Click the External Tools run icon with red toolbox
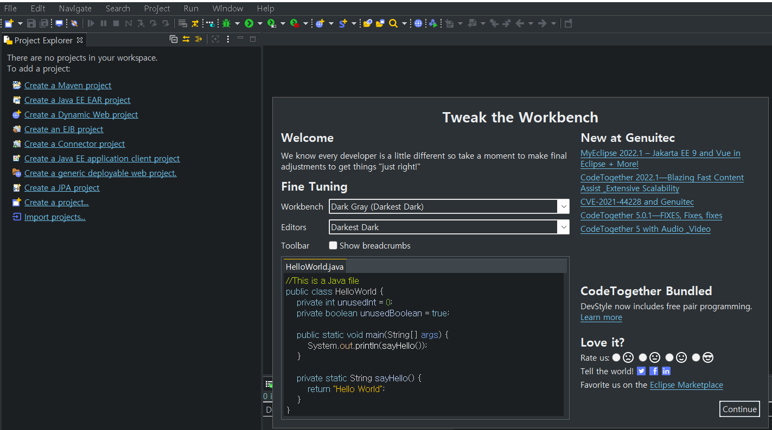Screen dimensions: 772x430 pyautogui.click(x=294, y=23)
